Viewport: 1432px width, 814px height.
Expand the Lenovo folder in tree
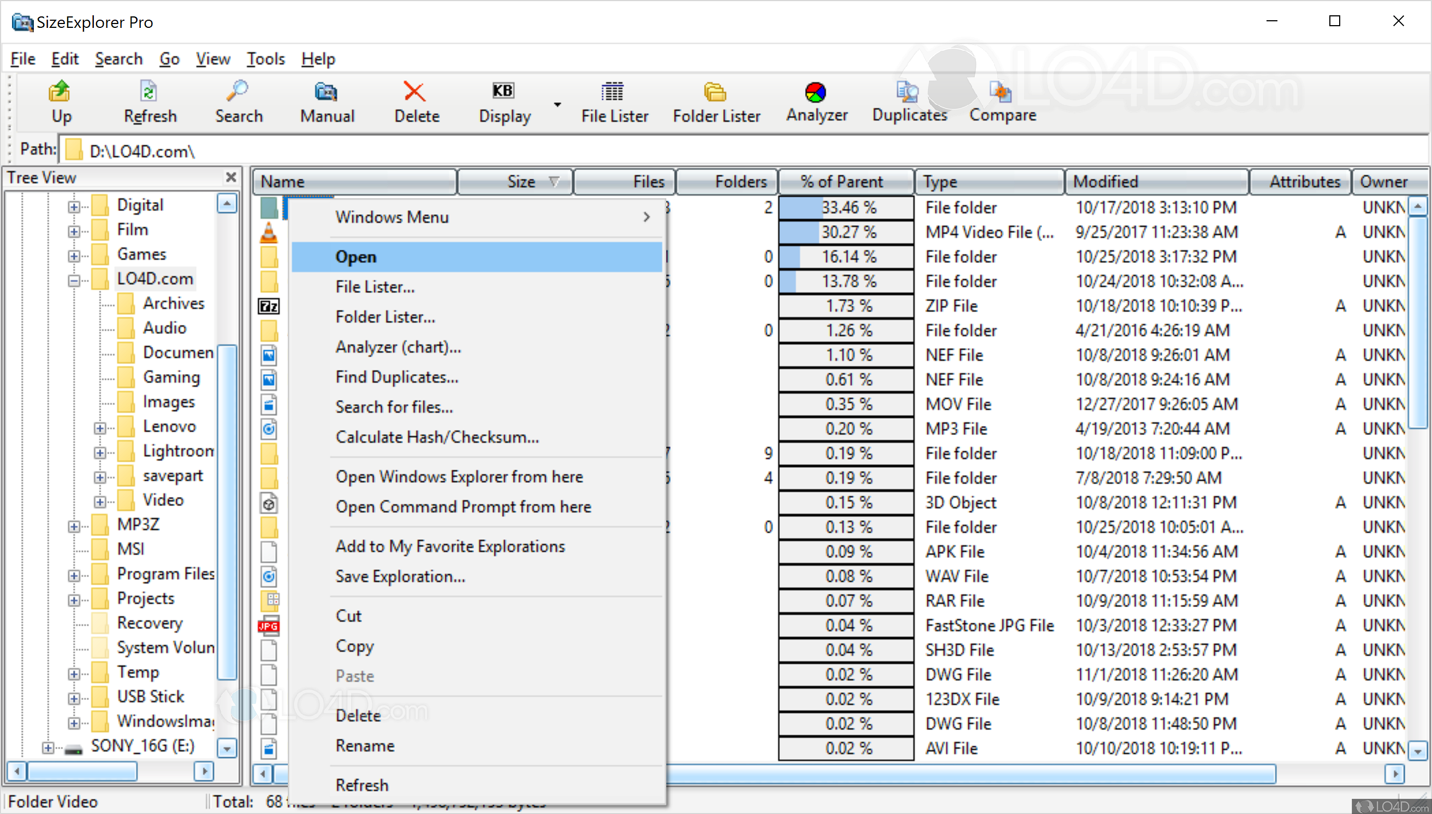click(x=99, y=428)
